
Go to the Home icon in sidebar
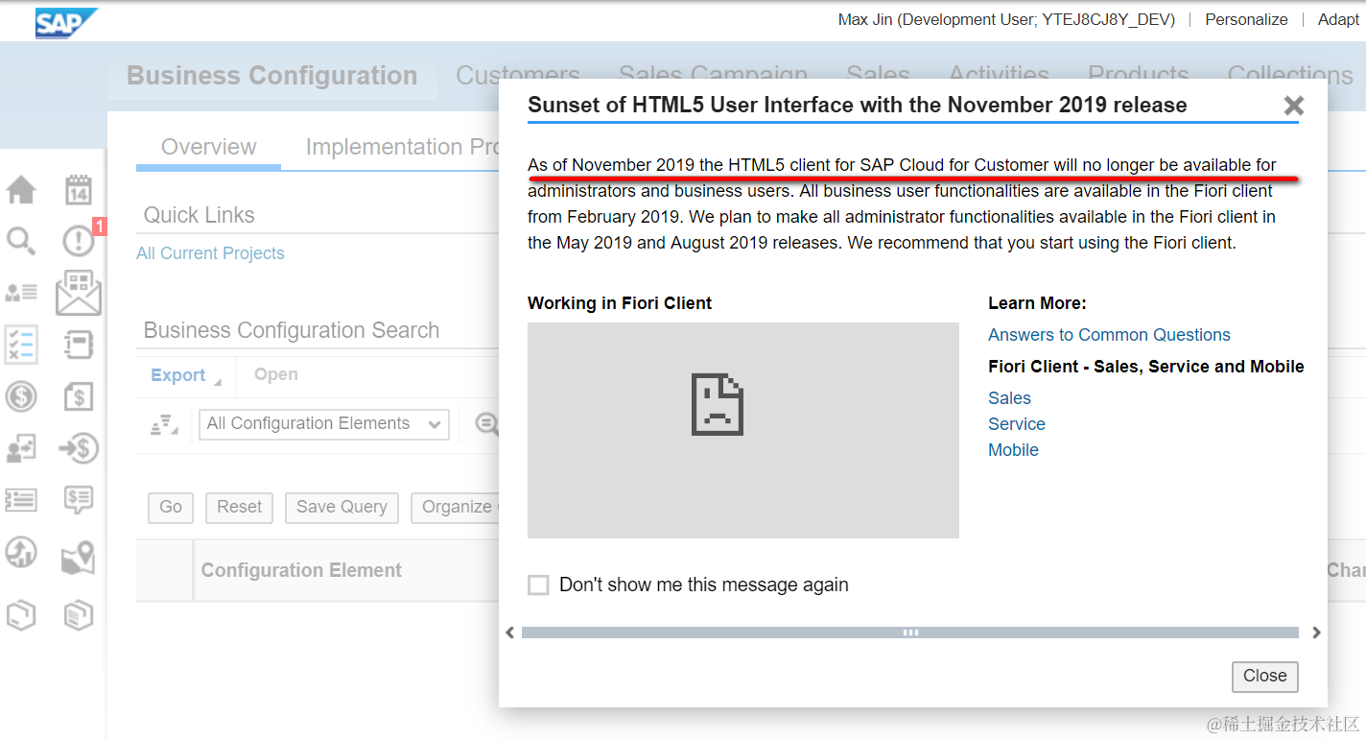coord(21,190)
